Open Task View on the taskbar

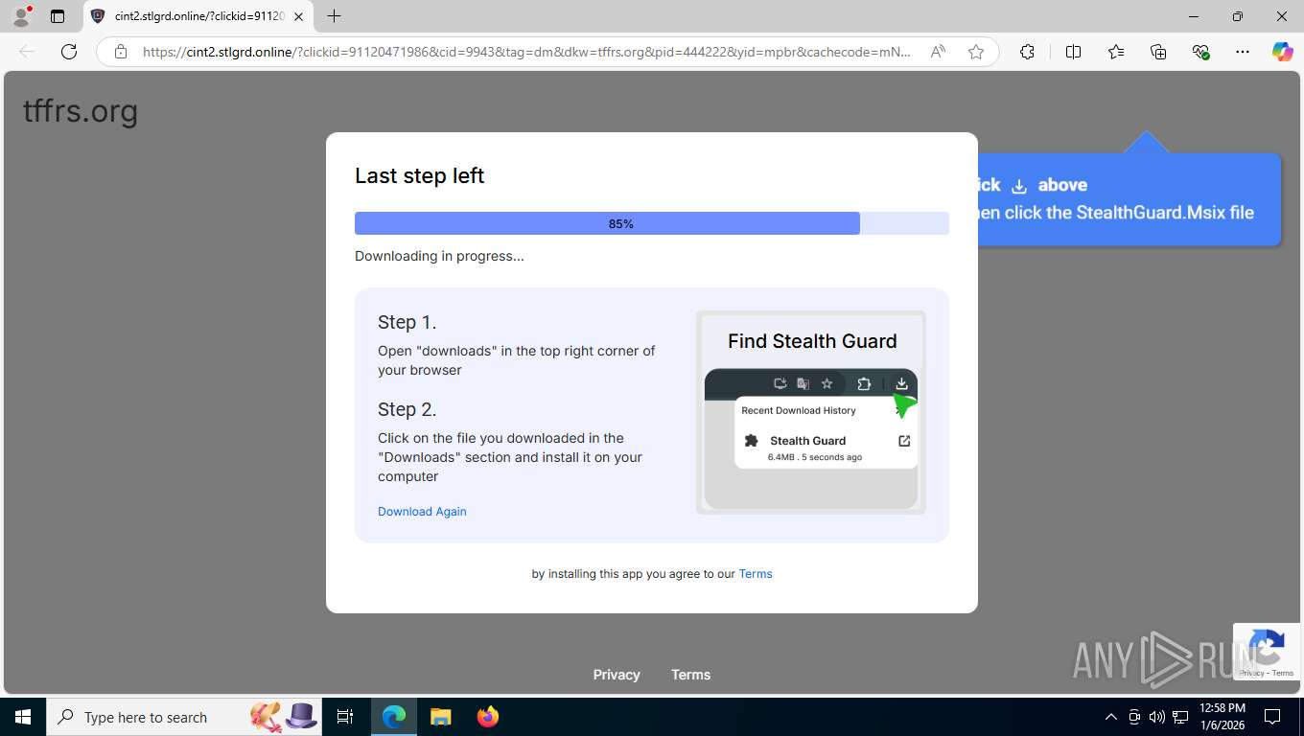345,717
